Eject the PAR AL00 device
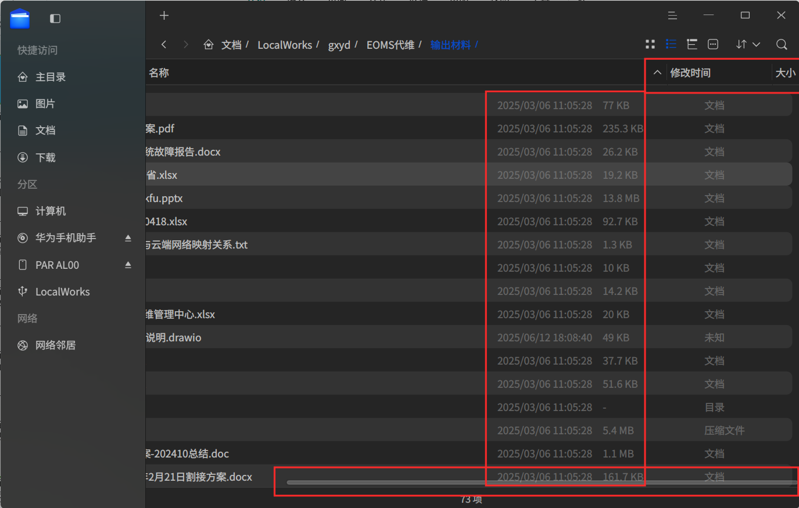 point(128,265)
